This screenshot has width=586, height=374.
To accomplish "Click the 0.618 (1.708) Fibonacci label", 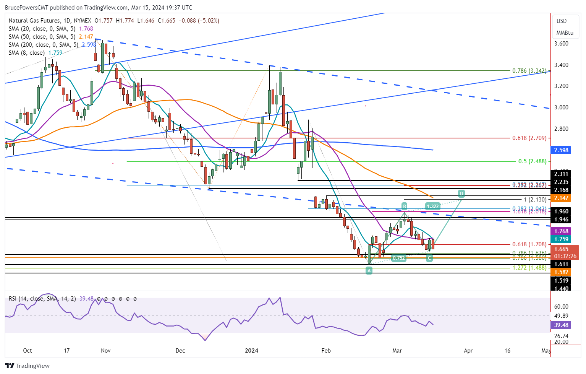I will click(529, 244).
